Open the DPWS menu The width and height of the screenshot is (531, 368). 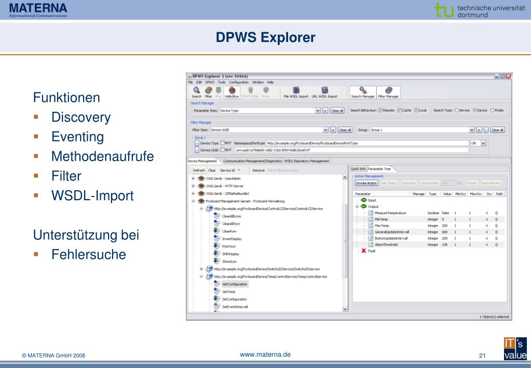click(x=210, y=82)
